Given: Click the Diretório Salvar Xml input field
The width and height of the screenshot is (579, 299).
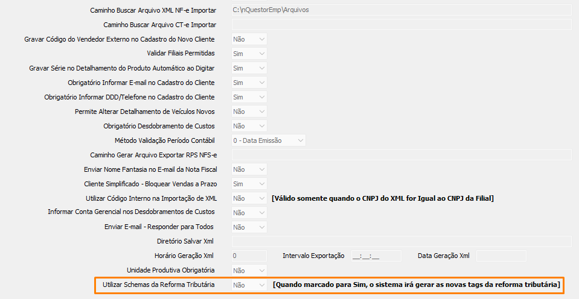Looking at the screenshot, I should [401, 242].
